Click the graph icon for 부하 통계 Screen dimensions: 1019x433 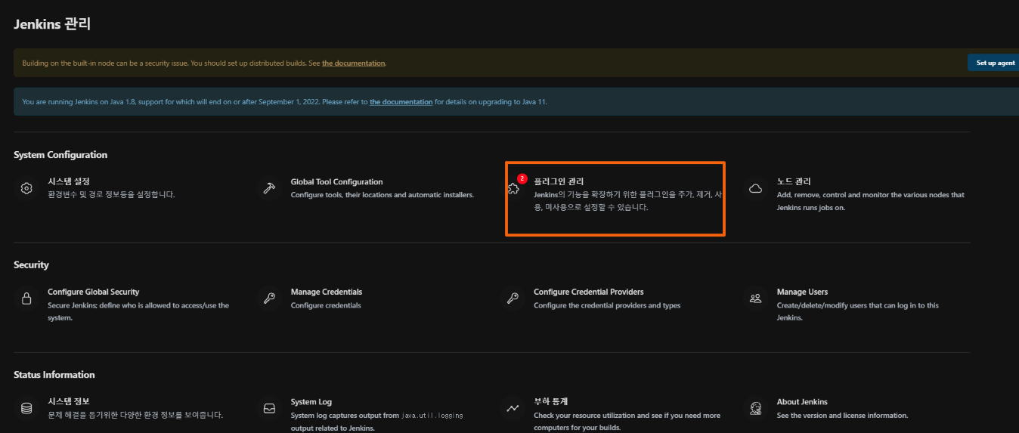coord(513,409)
